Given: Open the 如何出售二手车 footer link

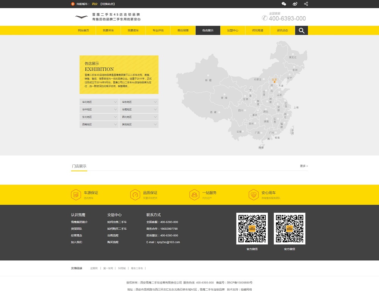Looking at the screenshot, I should 117,222.
